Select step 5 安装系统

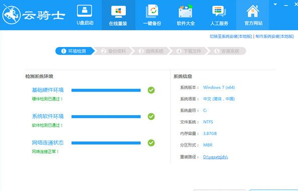click(227, 51)
